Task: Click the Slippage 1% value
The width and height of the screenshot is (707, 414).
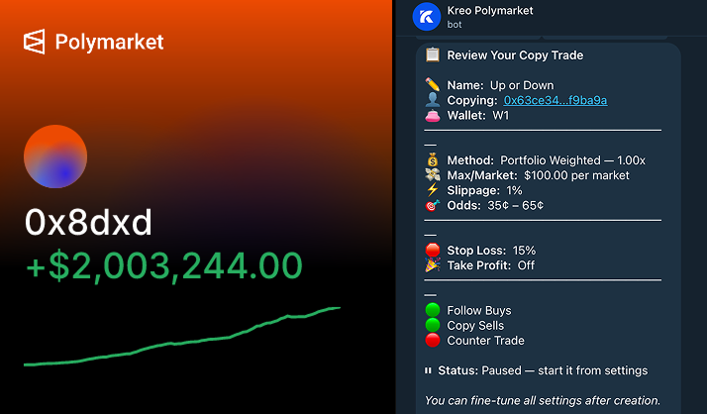Action: tap(514, 190)
